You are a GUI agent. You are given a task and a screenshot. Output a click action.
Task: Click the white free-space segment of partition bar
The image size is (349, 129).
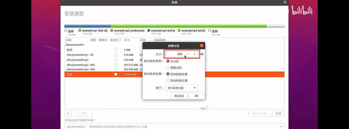[276, 26]
